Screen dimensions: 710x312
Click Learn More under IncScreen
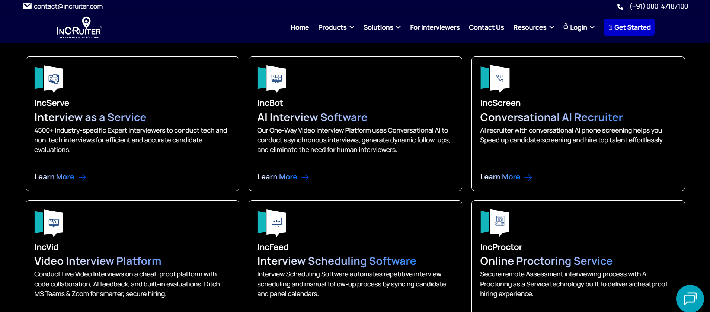point(500,177)
